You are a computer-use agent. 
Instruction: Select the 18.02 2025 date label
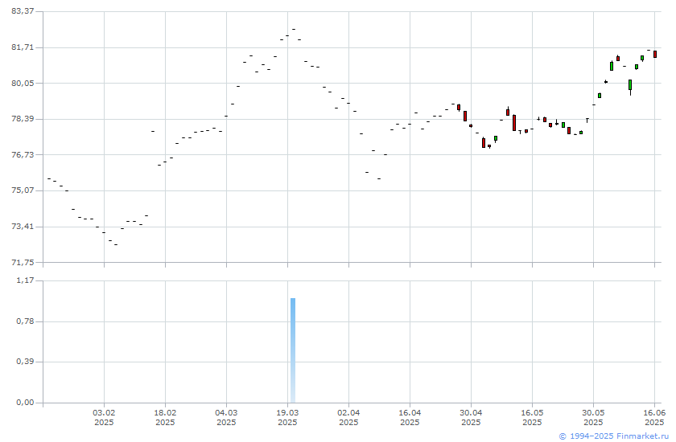[x=165, y=417]
